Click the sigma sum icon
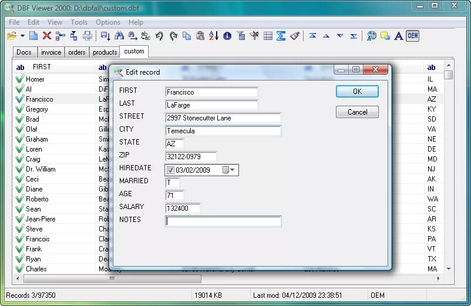The image size is (471, 306). pos(281,36)
